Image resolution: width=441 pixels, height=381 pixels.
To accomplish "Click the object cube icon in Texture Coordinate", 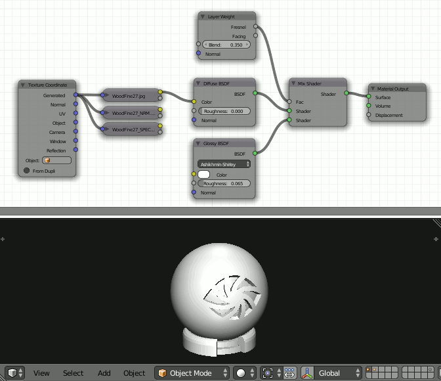I will click(47, 160).
